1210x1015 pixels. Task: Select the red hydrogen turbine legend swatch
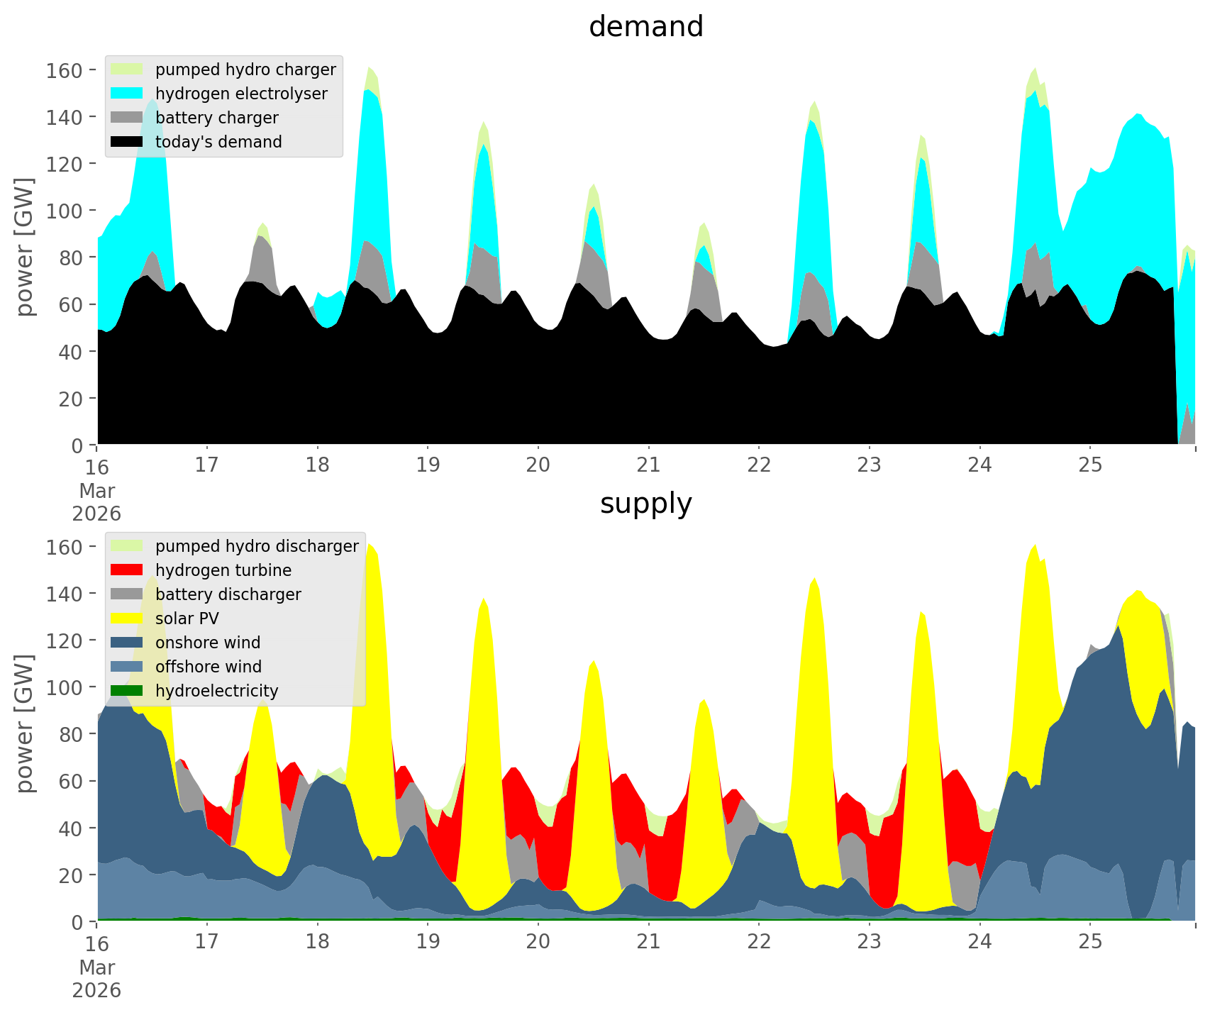[x=127, y=570]
